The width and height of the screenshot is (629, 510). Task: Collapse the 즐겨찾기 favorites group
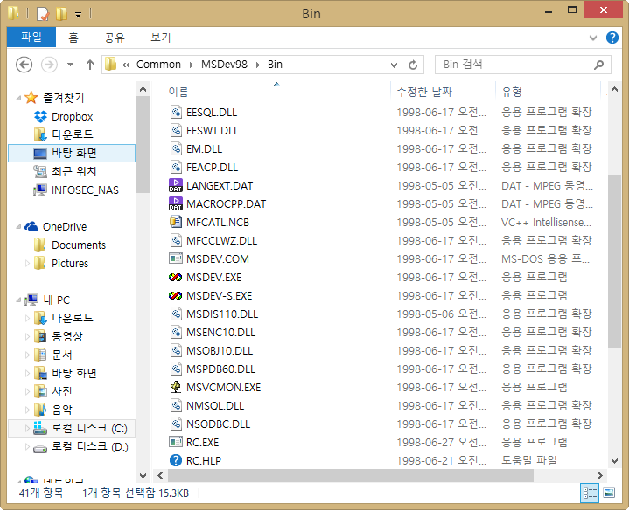coord(18,98)
